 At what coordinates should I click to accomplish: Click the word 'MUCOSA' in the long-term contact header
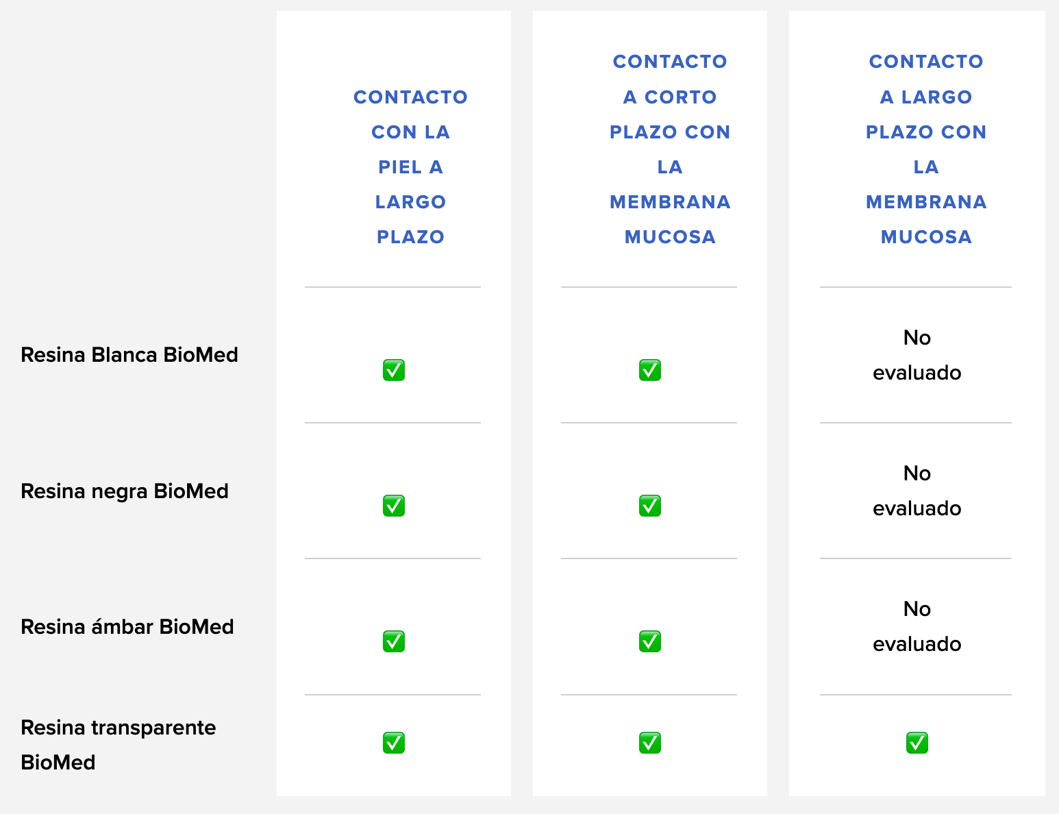[x=926, y=237]
